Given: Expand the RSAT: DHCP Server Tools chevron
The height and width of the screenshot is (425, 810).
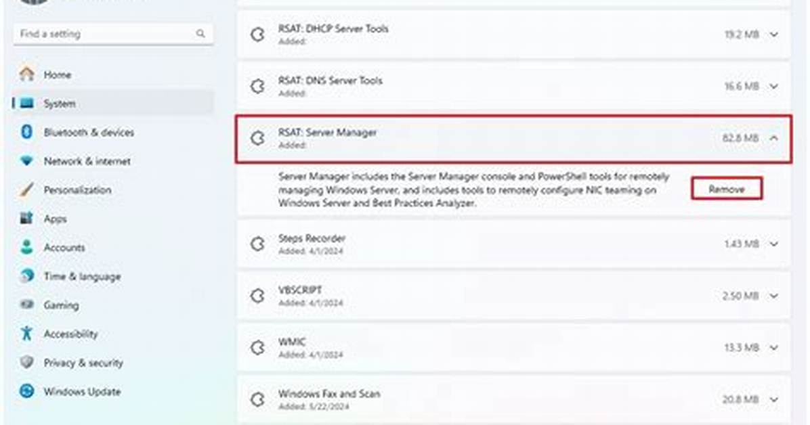Looking at the screenshot, I should [774, 35].
